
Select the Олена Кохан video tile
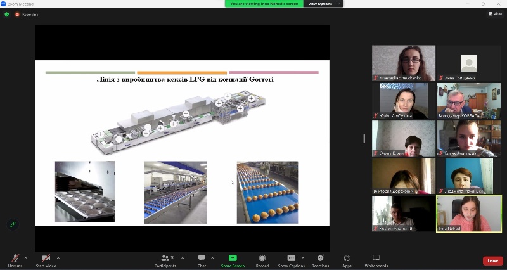[404, 138]
